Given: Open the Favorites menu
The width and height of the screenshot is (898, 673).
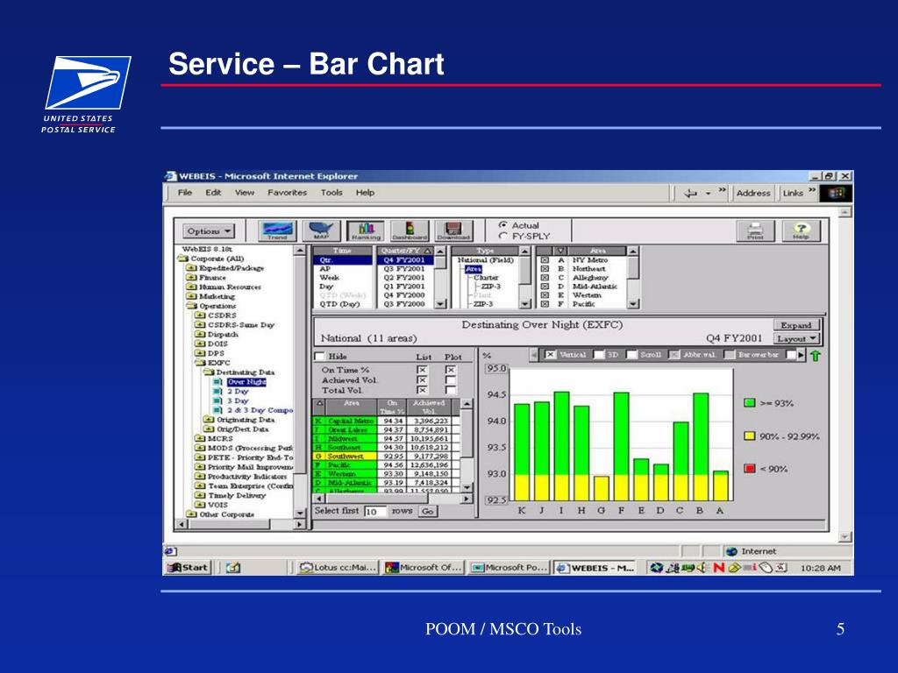Looking at the screenshot, I should (x=287, y=193).
